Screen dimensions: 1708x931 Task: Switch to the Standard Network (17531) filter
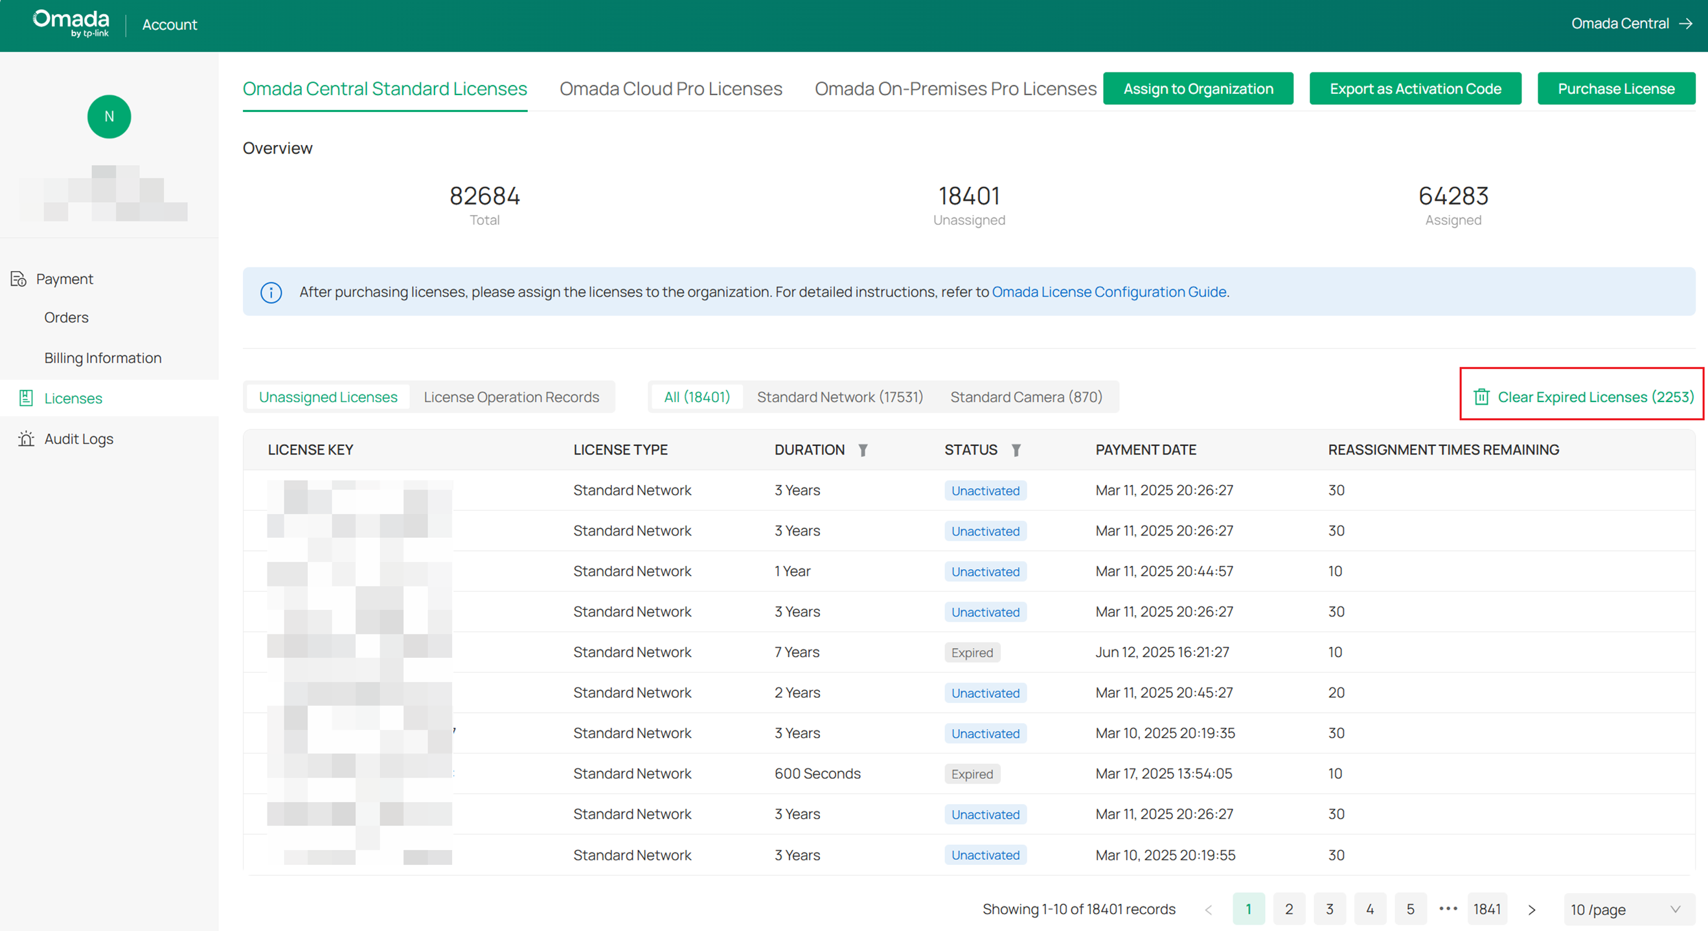840,396
